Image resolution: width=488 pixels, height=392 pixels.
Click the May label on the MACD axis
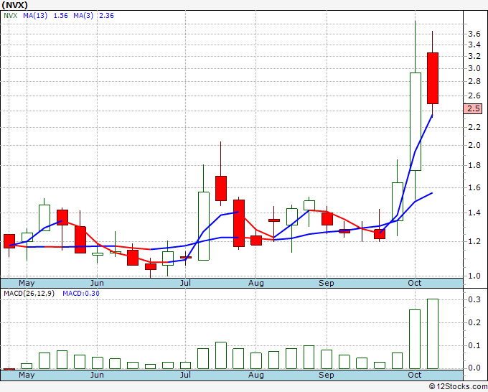click(26, 375)
